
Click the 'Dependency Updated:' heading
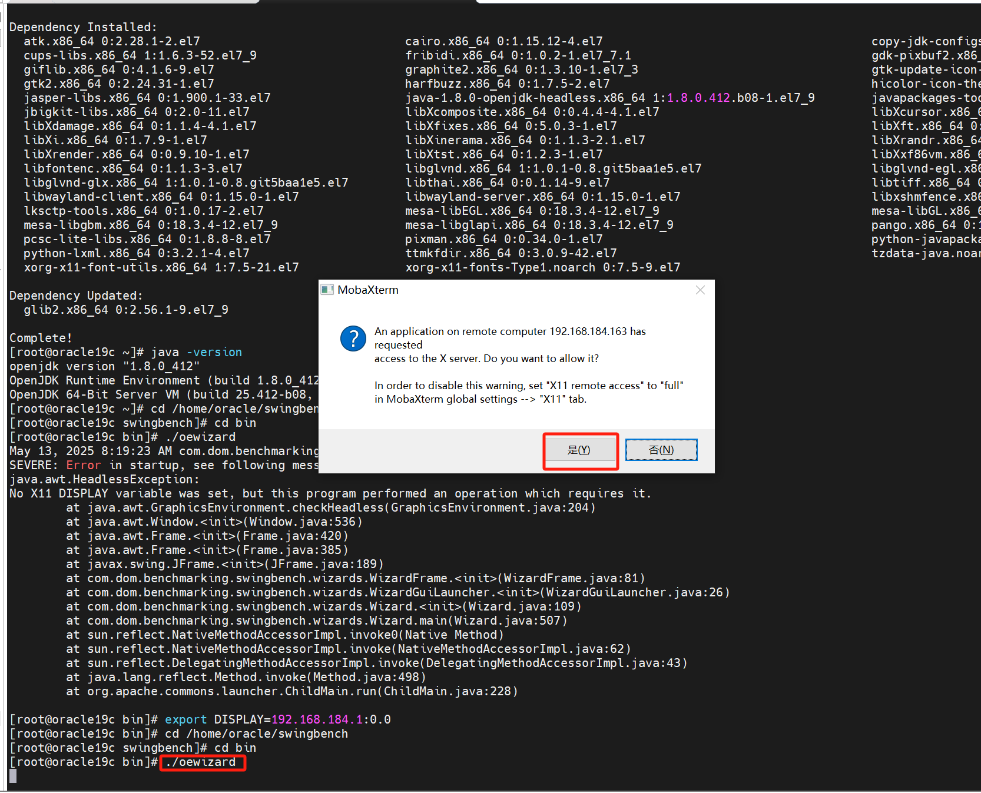(x=76, y=296)
